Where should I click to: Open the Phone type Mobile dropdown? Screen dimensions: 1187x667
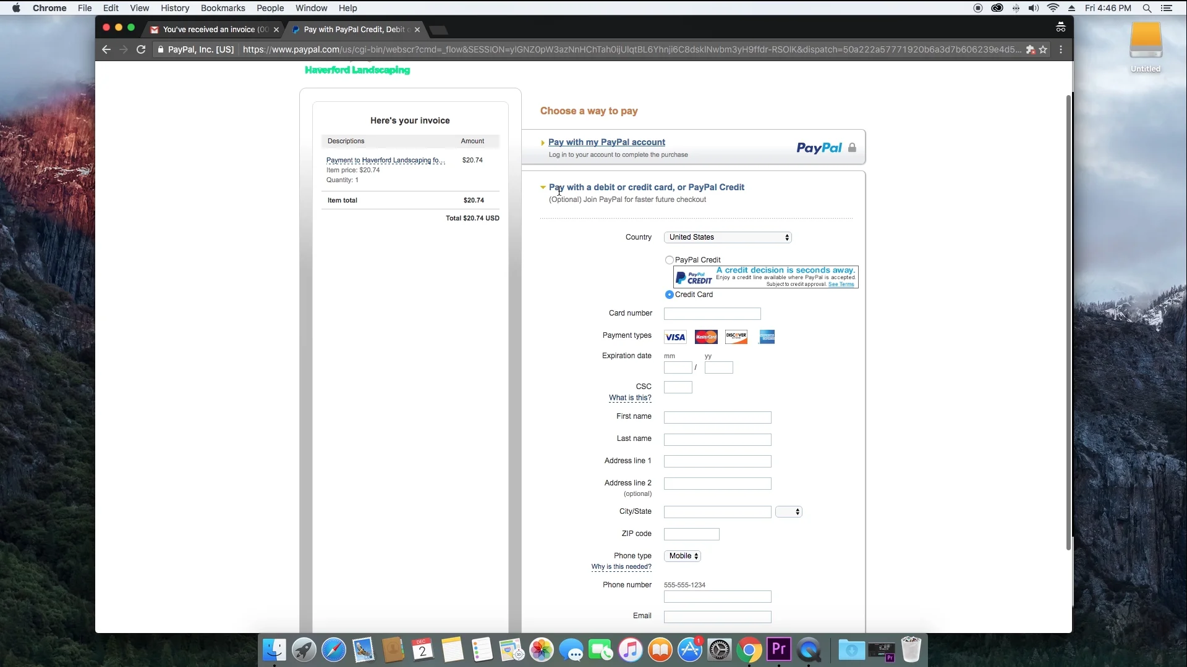coord(682,556)
